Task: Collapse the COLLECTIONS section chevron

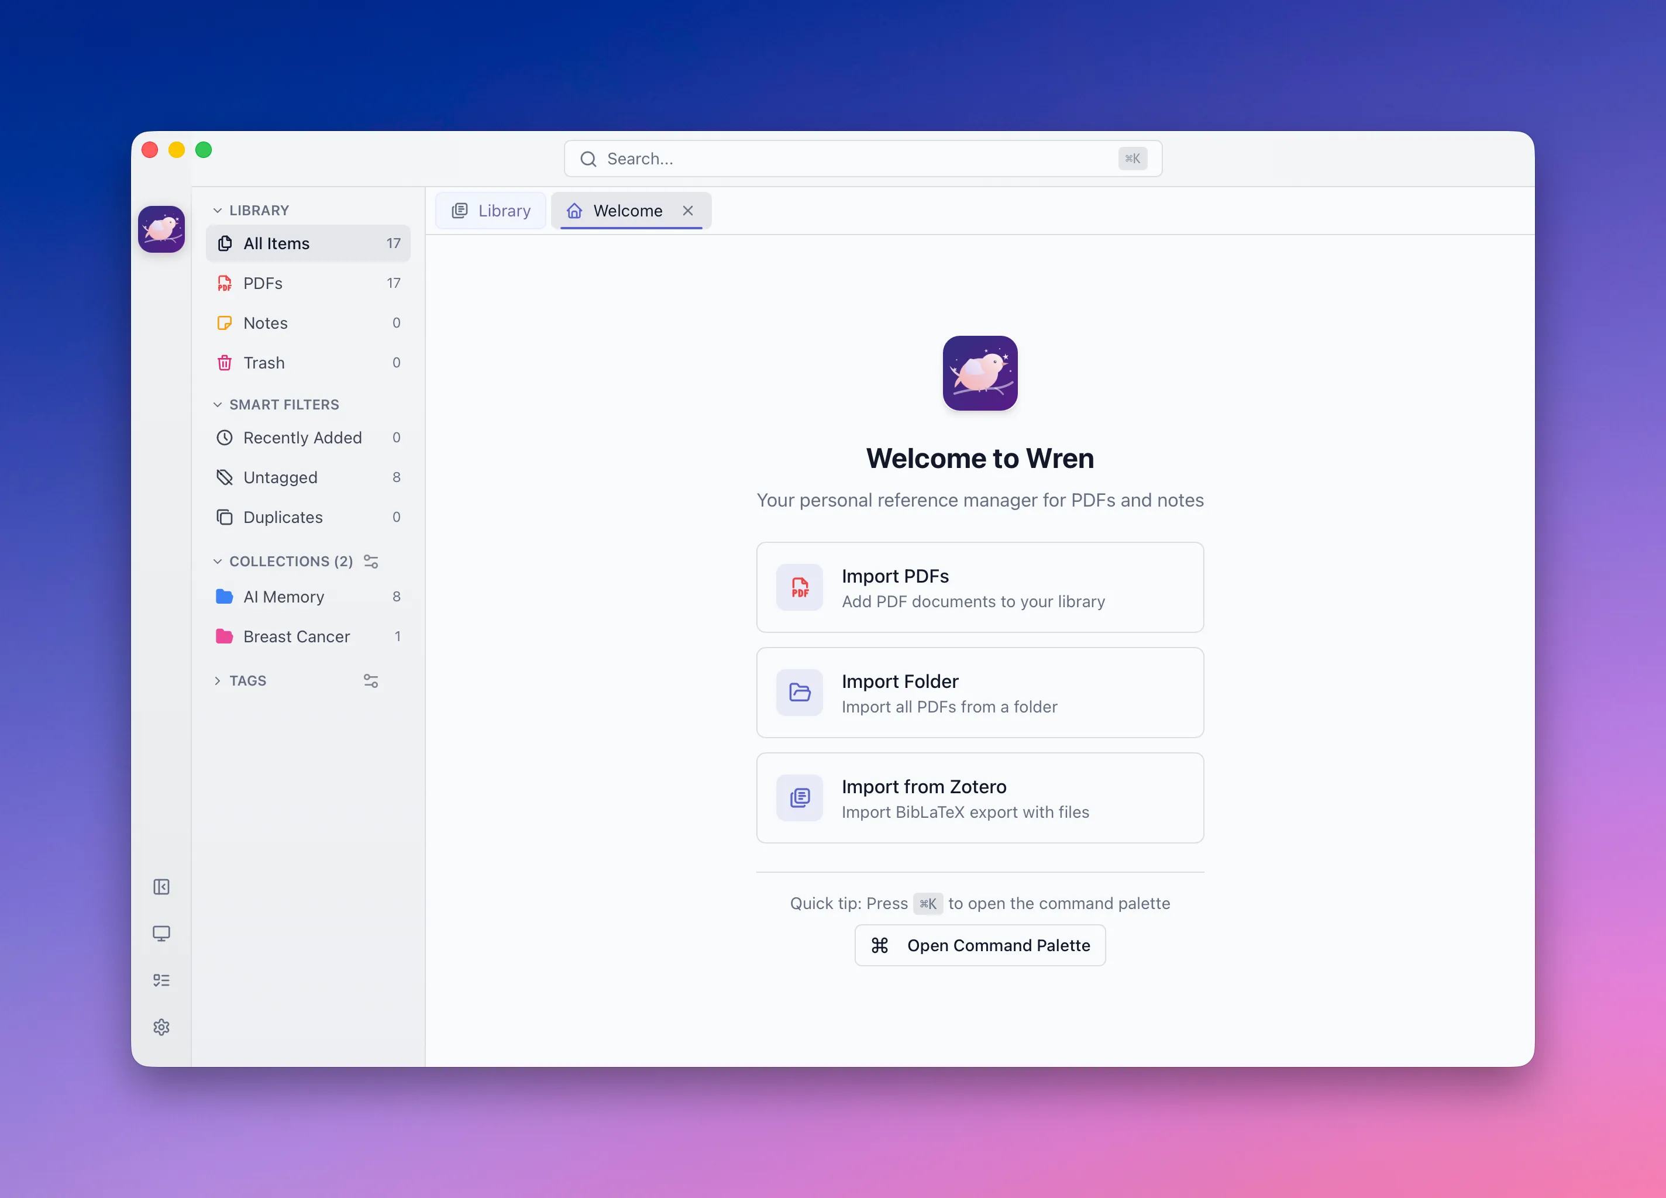Action: click(x=218, y=561)
